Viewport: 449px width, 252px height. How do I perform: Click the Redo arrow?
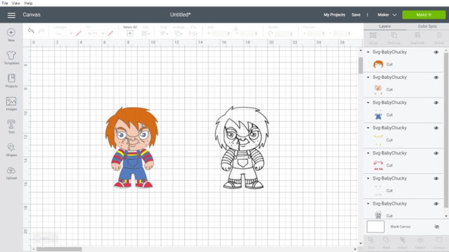tap(41, 30)
